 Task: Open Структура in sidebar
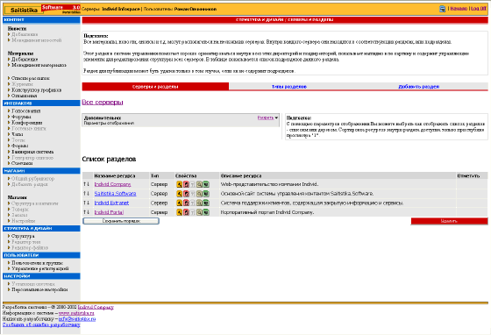point(23,236)
